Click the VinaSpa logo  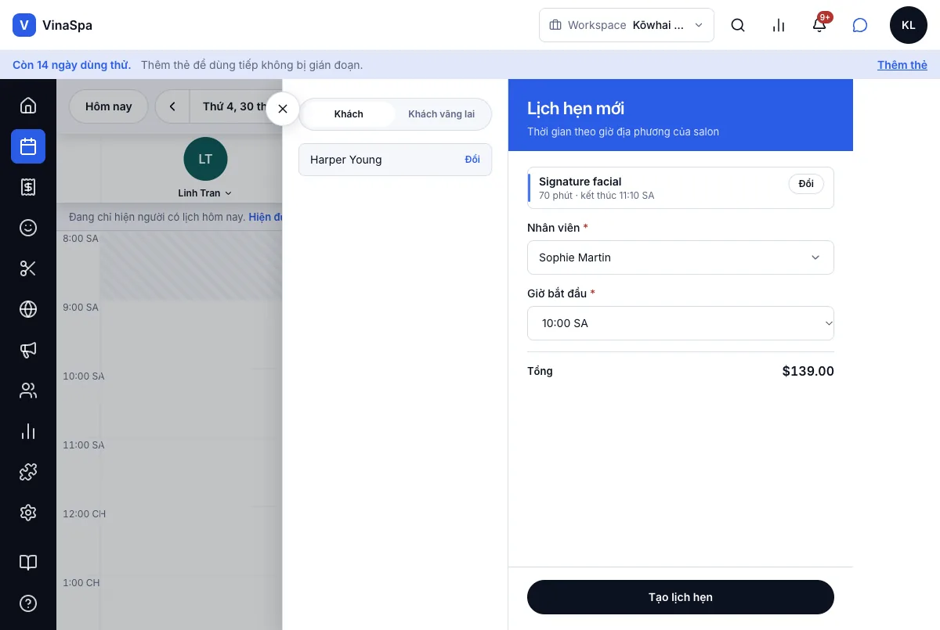[52, 25]
